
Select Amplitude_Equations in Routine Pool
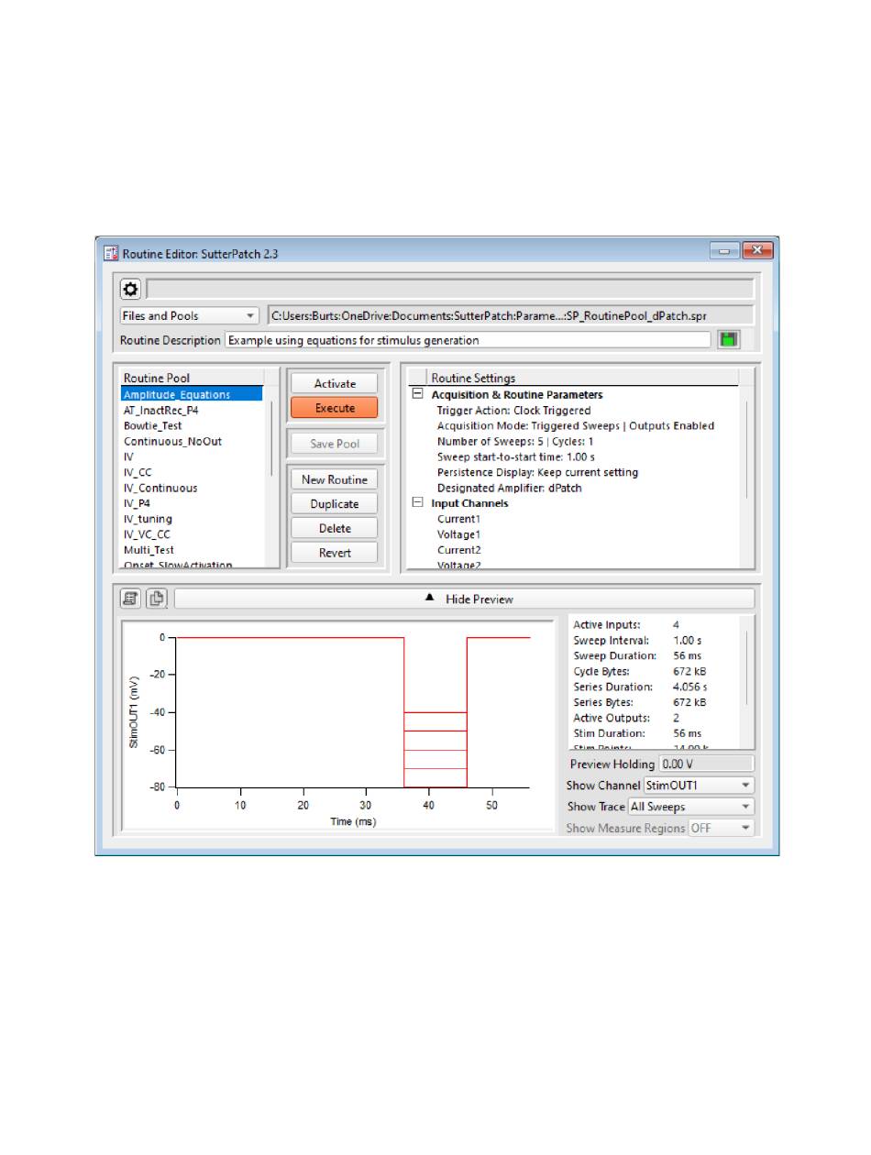(x=192, y=394)
